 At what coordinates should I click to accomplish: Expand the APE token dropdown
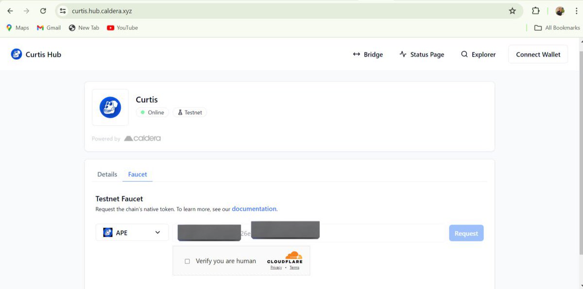click(x=132, y=233)
